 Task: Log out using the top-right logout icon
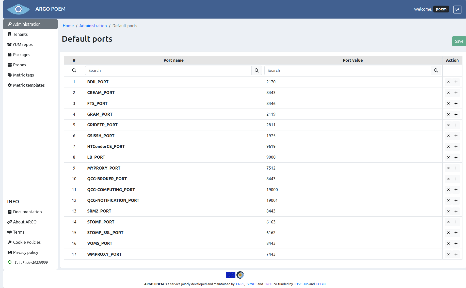(457, 9)
